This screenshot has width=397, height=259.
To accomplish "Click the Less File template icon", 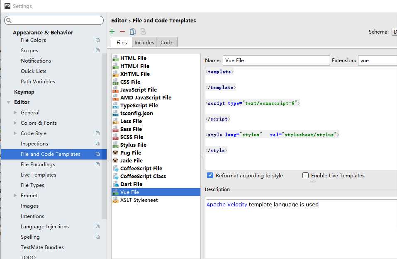I will [x=115, y=121].
